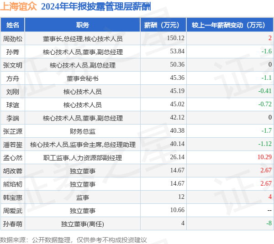274x244 pixels.
Task: Click the name 潘若鋆
Action: (13, 145)
